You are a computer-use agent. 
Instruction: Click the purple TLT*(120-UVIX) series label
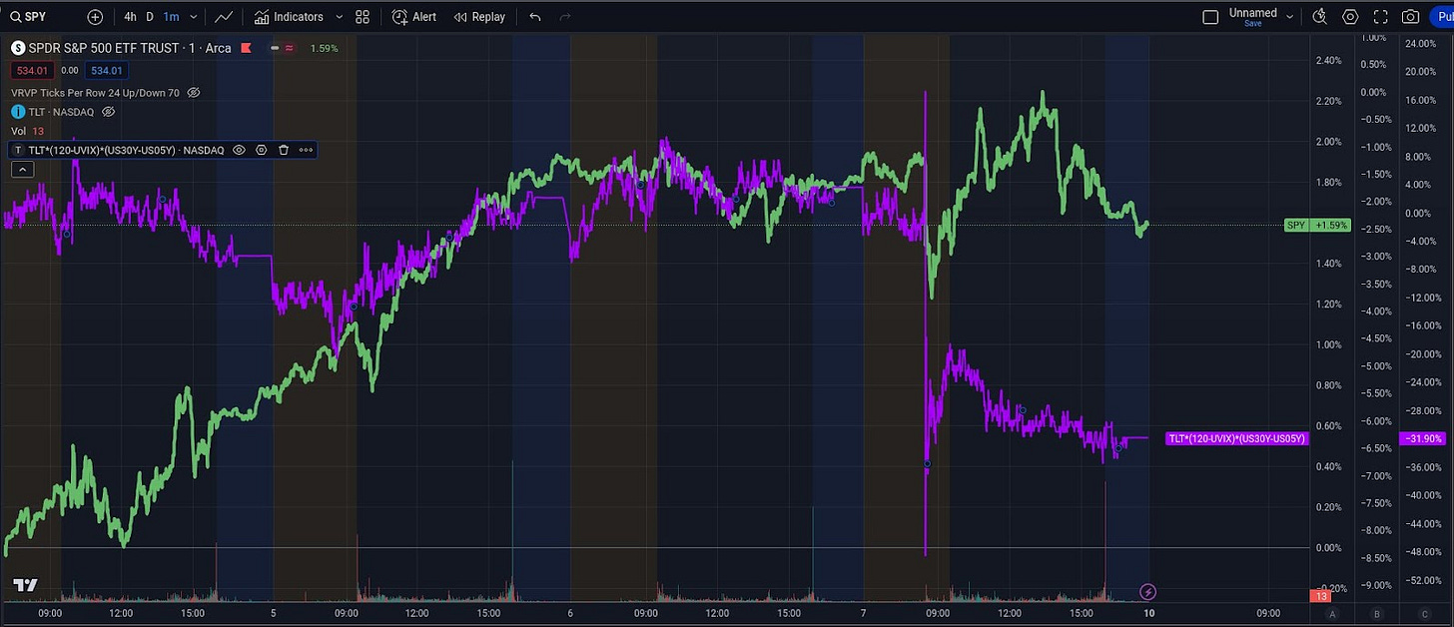pyautogui.click(x=1237, y=438)
